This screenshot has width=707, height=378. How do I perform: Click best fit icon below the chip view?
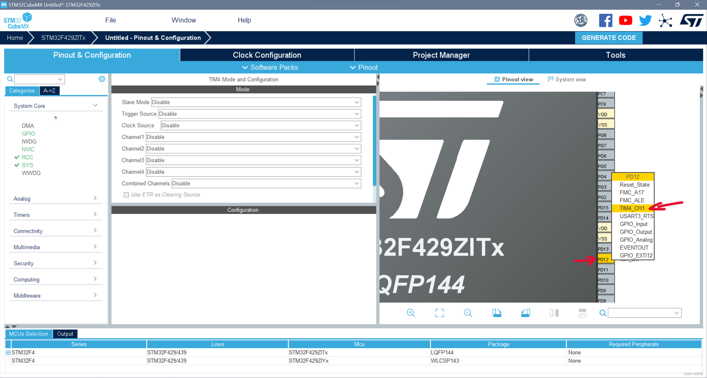point(440,313)
